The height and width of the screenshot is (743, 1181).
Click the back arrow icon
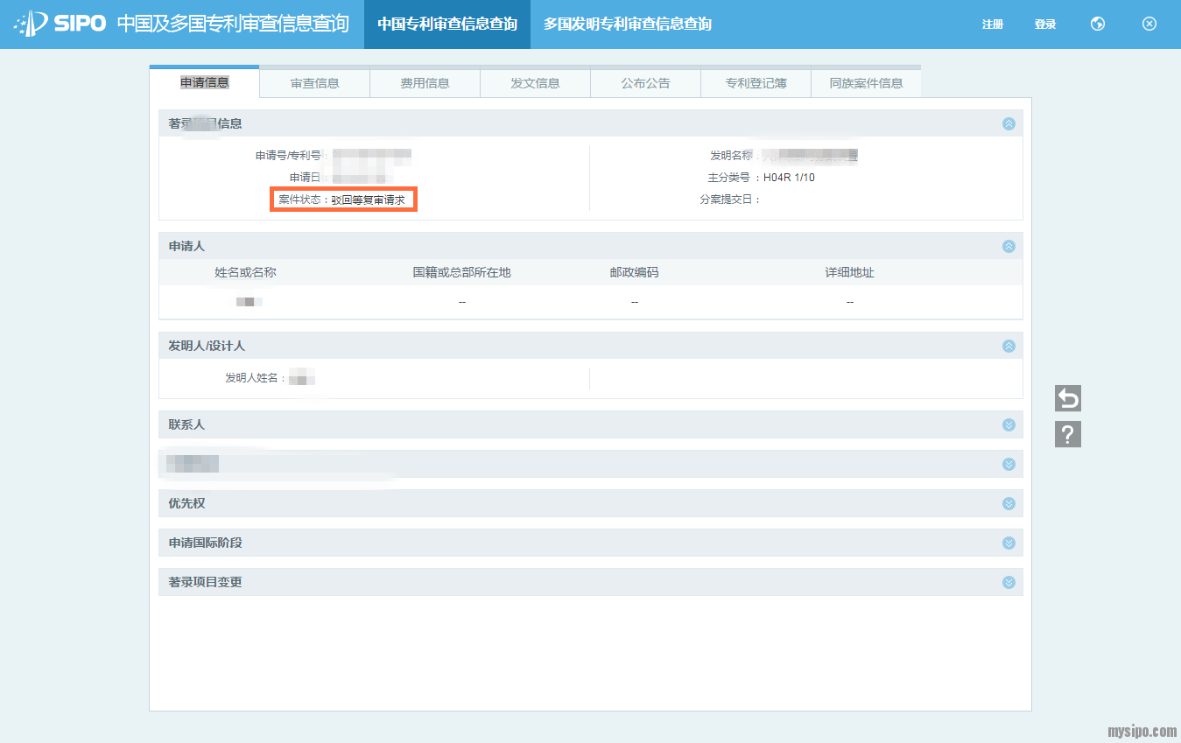[1068, 399]
